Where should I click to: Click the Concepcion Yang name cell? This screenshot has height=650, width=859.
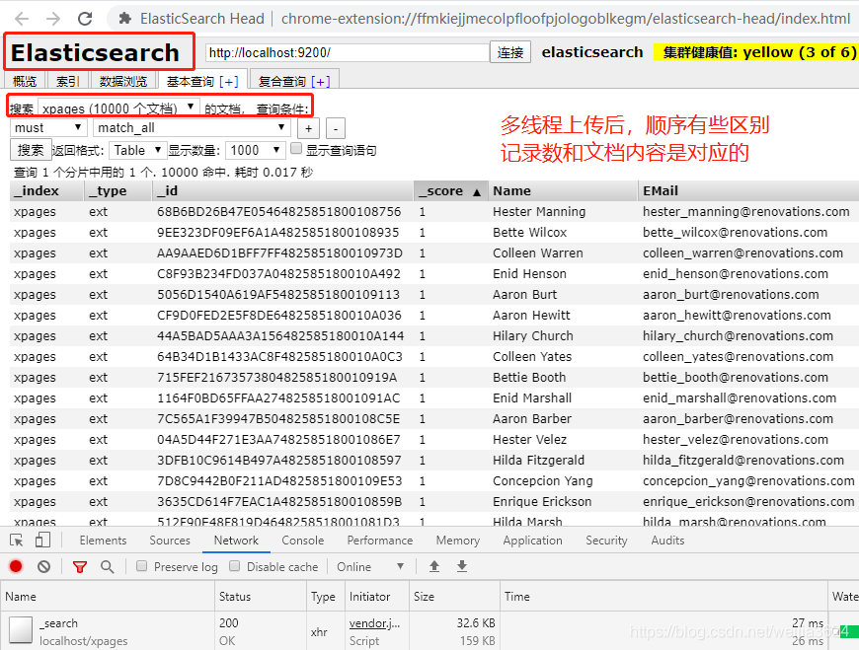click(x=542, y=481)
